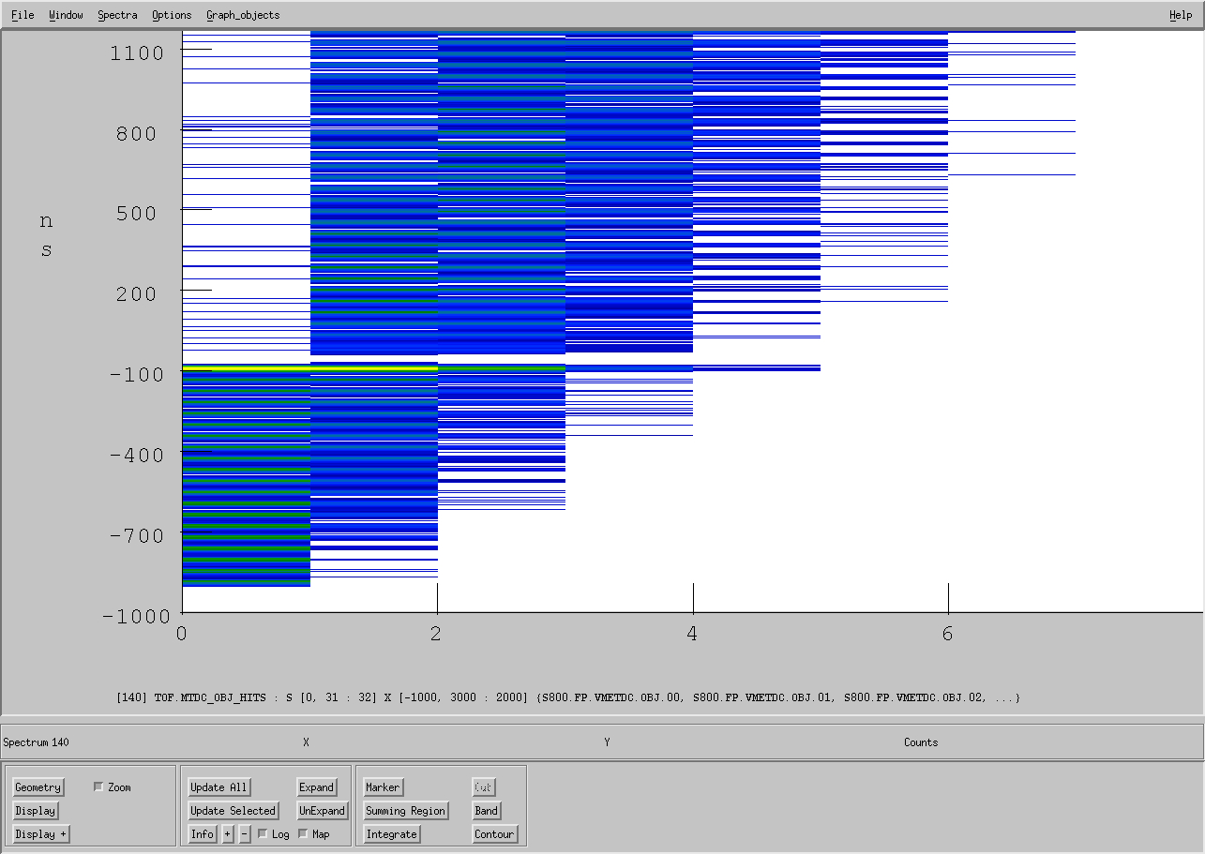The image size is (1205, 854).
Task: Toggle the Map checkbox
Action: pyautogui.click(x=303, y=834)
